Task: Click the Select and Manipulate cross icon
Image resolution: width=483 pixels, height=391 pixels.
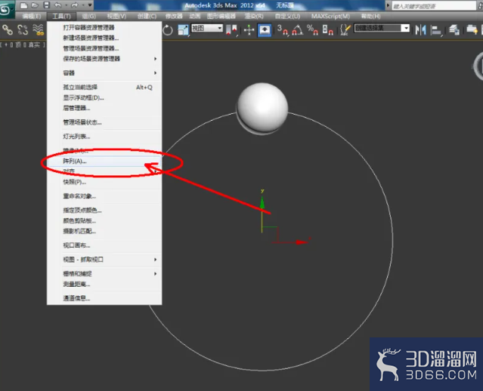Action: tap(249, 30)
